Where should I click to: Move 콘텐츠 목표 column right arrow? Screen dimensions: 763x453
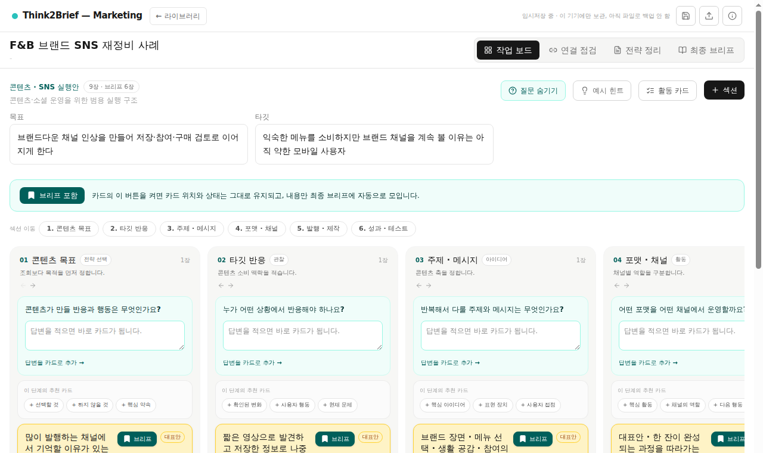click(x=33, y=286)
